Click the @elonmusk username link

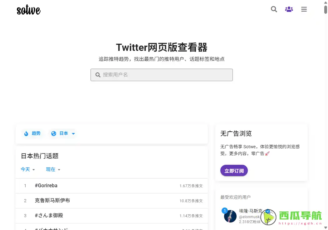pos(250,217)
